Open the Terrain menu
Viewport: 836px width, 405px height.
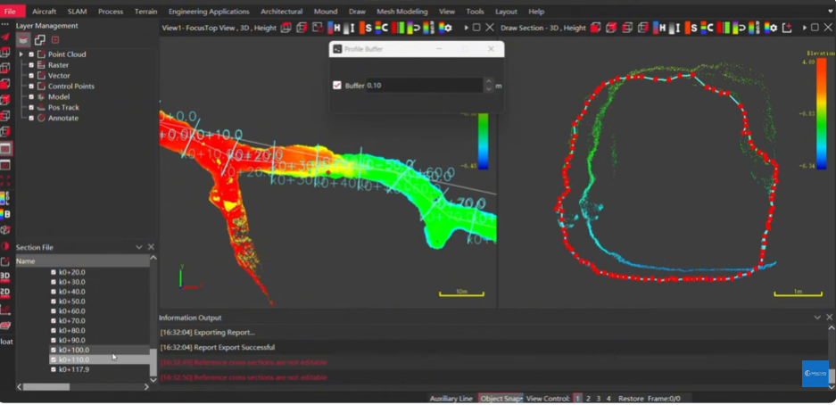pyautogui.click(x=145, y=12)
